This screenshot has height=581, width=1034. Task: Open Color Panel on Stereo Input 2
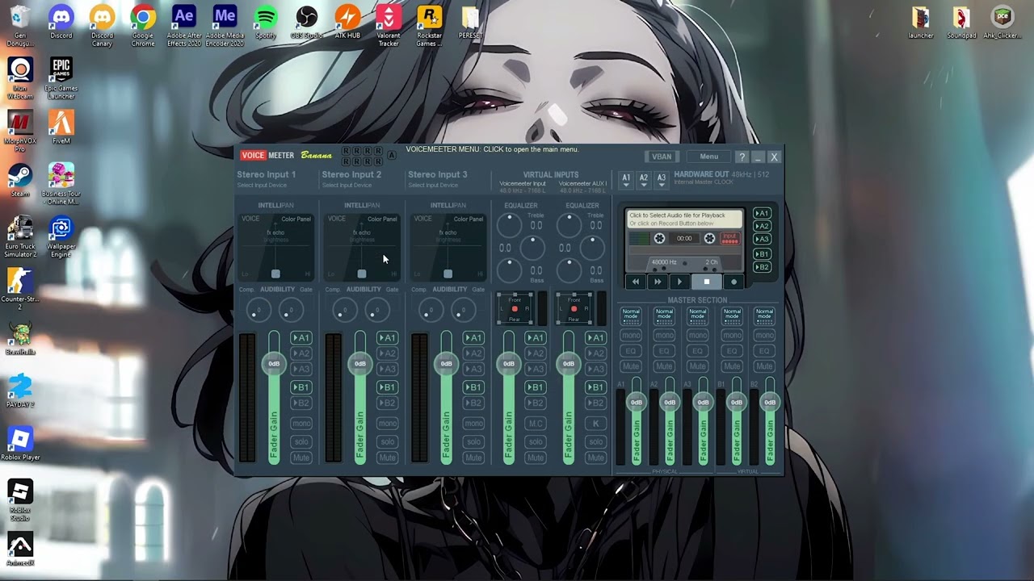382,219
